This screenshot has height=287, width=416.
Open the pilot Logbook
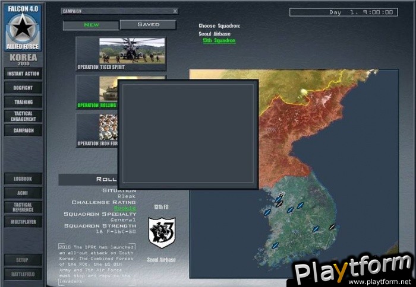coord(23,179)
